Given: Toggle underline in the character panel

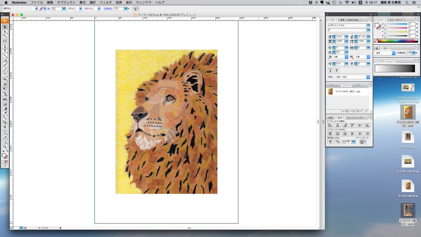Looking at the screenshot, I should pos(330,70).
